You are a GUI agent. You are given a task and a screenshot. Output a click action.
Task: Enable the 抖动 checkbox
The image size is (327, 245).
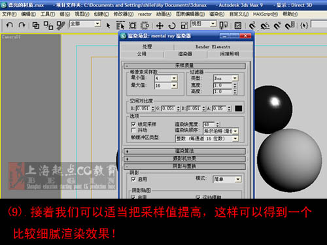(133, 130)
